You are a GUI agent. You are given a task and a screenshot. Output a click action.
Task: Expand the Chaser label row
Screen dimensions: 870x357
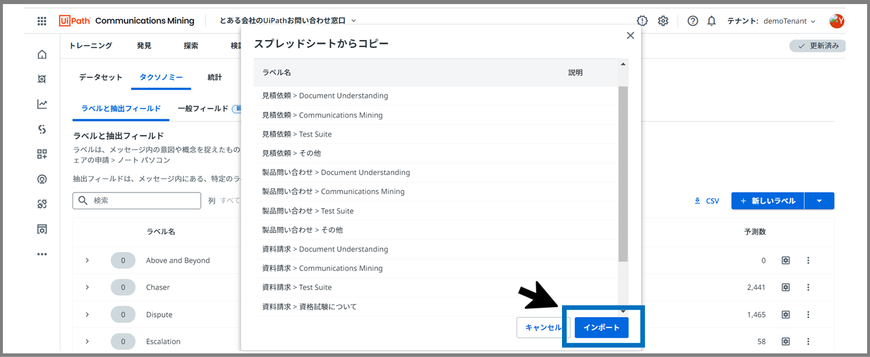(x=87, y=287)
